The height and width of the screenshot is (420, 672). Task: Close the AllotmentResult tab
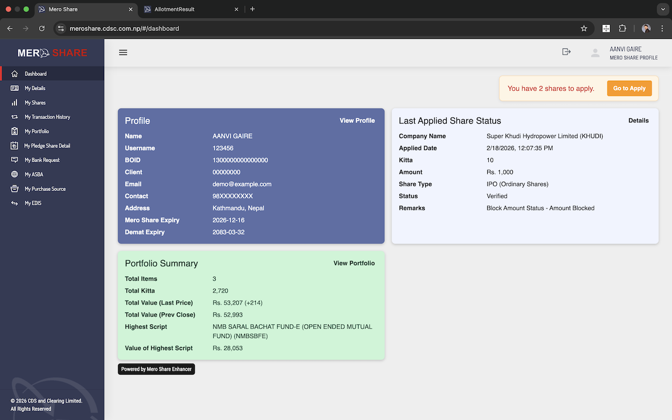[236, 9]
